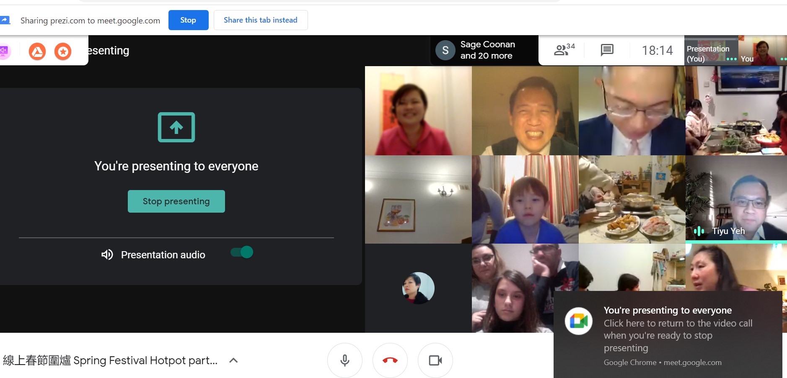Mute the microphone
This screenshot has height=378, width=787.
coord(344,360)
